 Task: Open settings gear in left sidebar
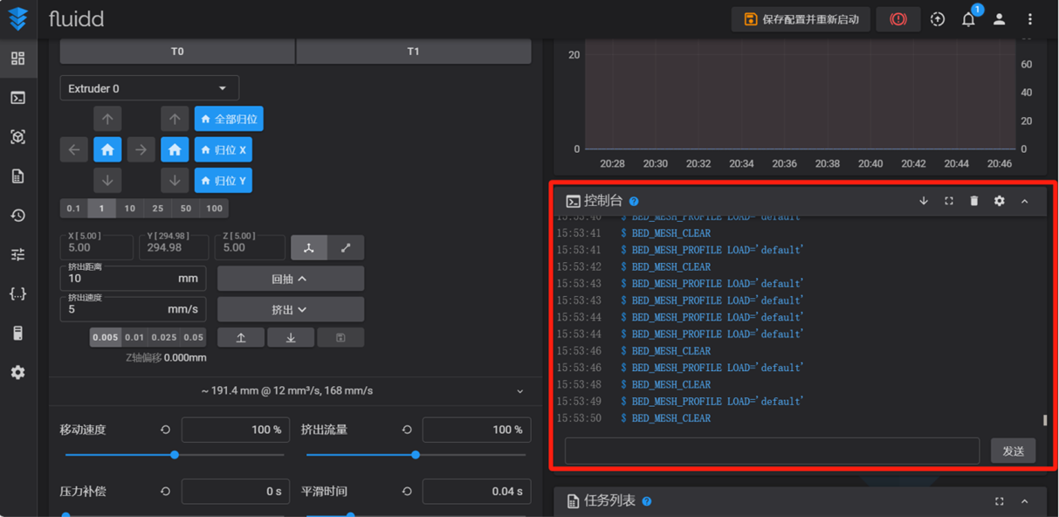tap(17, 372)
